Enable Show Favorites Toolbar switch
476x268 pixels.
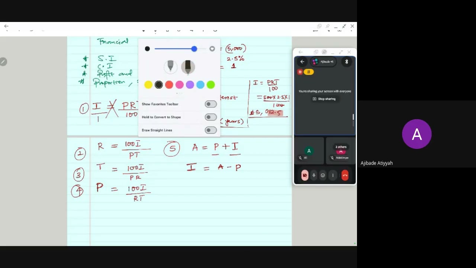click(210, 104)
